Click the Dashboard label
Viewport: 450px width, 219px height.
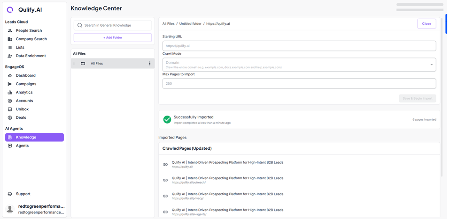click(x=26, y=75)
